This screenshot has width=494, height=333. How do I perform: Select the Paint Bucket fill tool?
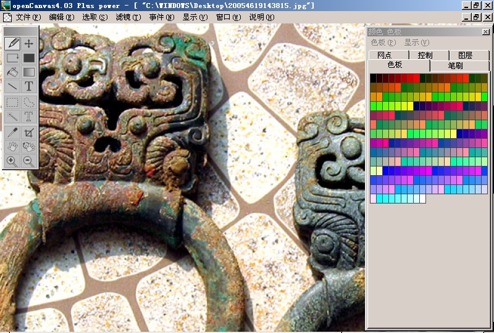(12, 72)
